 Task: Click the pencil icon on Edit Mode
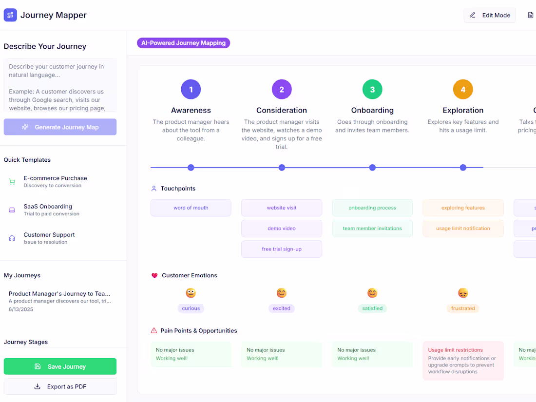(472, 15)
